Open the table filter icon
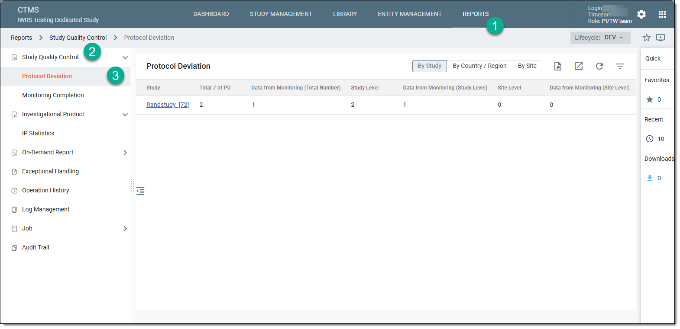This screenshot has height=329, width=680. tap(620, 66)
